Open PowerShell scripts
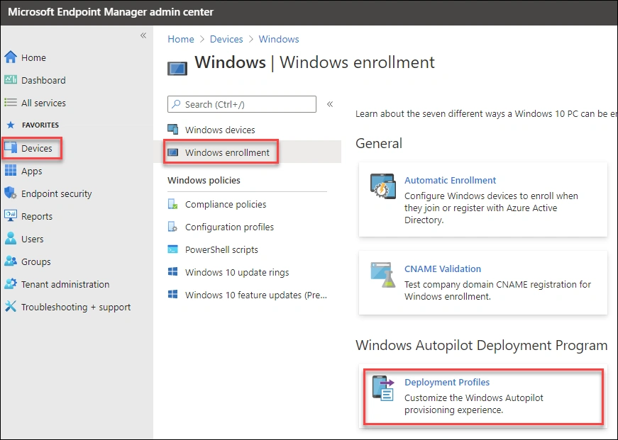 pyautogui.click(x=221, y=249)
